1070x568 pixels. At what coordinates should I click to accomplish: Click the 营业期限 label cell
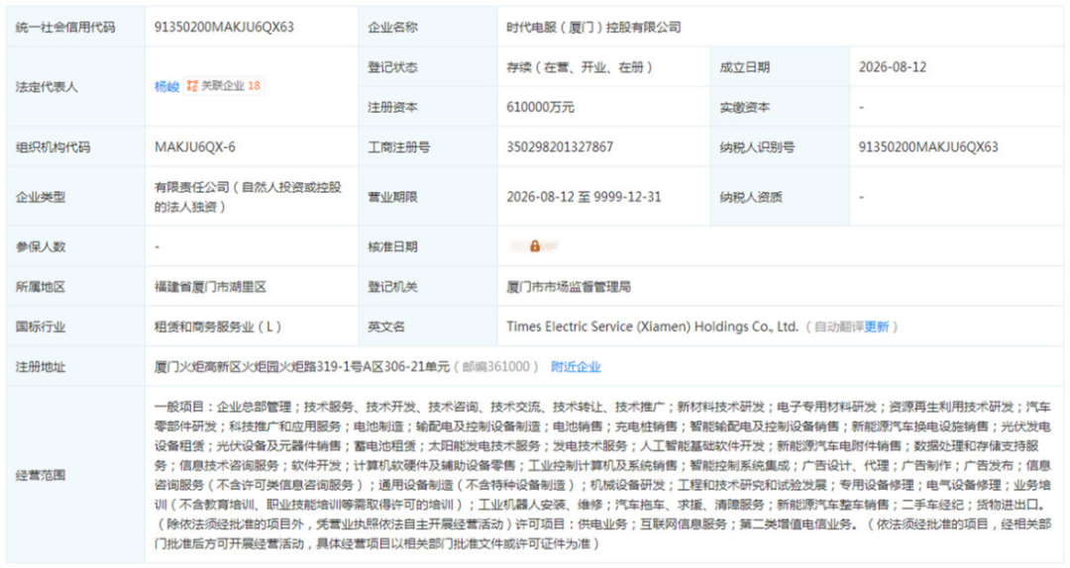(x=428, y=196)
